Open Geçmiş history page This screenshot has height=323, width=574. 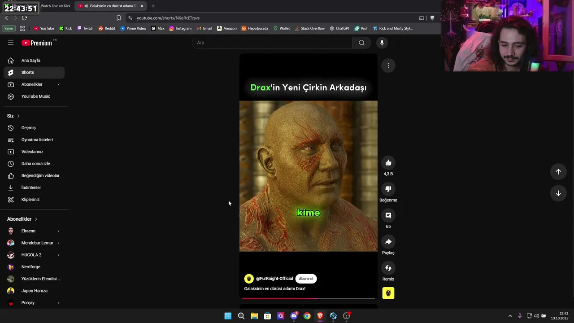[x=34, y=128]
